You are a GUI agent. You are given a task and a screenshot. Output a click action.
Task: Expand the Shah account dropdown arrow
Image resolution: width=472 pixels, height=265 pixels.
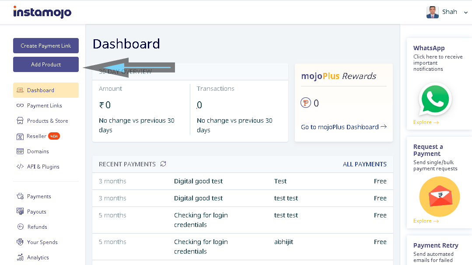point(466,12)
